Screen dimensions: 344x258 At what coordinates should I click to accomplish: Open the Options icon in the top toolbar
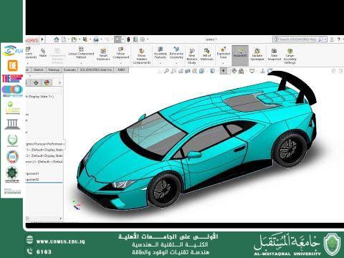click(x=143, y=39)
